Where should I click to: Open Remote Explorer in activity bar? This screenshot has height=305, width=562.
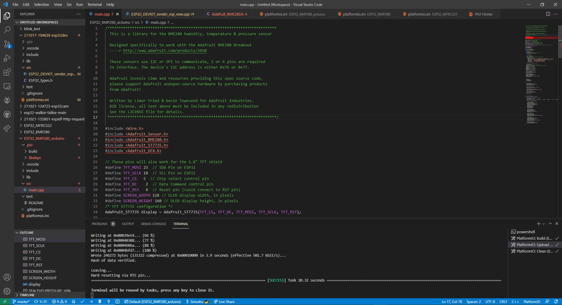click(7, 86)
